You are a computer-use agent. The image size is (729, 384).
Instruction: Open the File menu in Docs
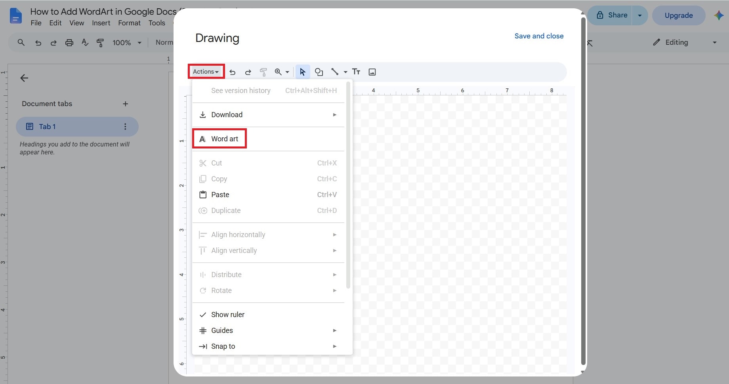point(36,23)
